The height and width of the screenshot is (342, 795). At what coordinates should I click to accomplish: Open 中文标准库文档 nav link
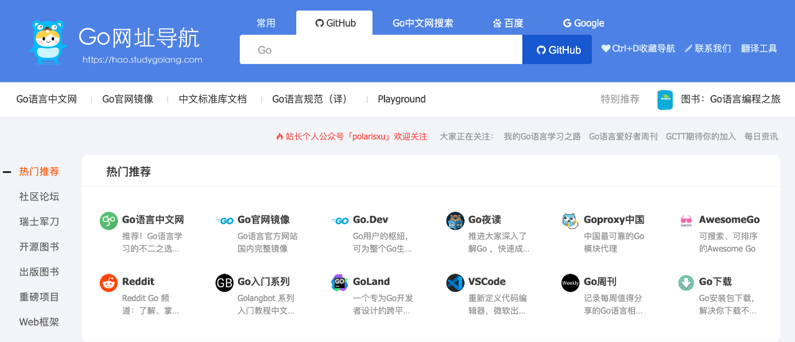212,99
